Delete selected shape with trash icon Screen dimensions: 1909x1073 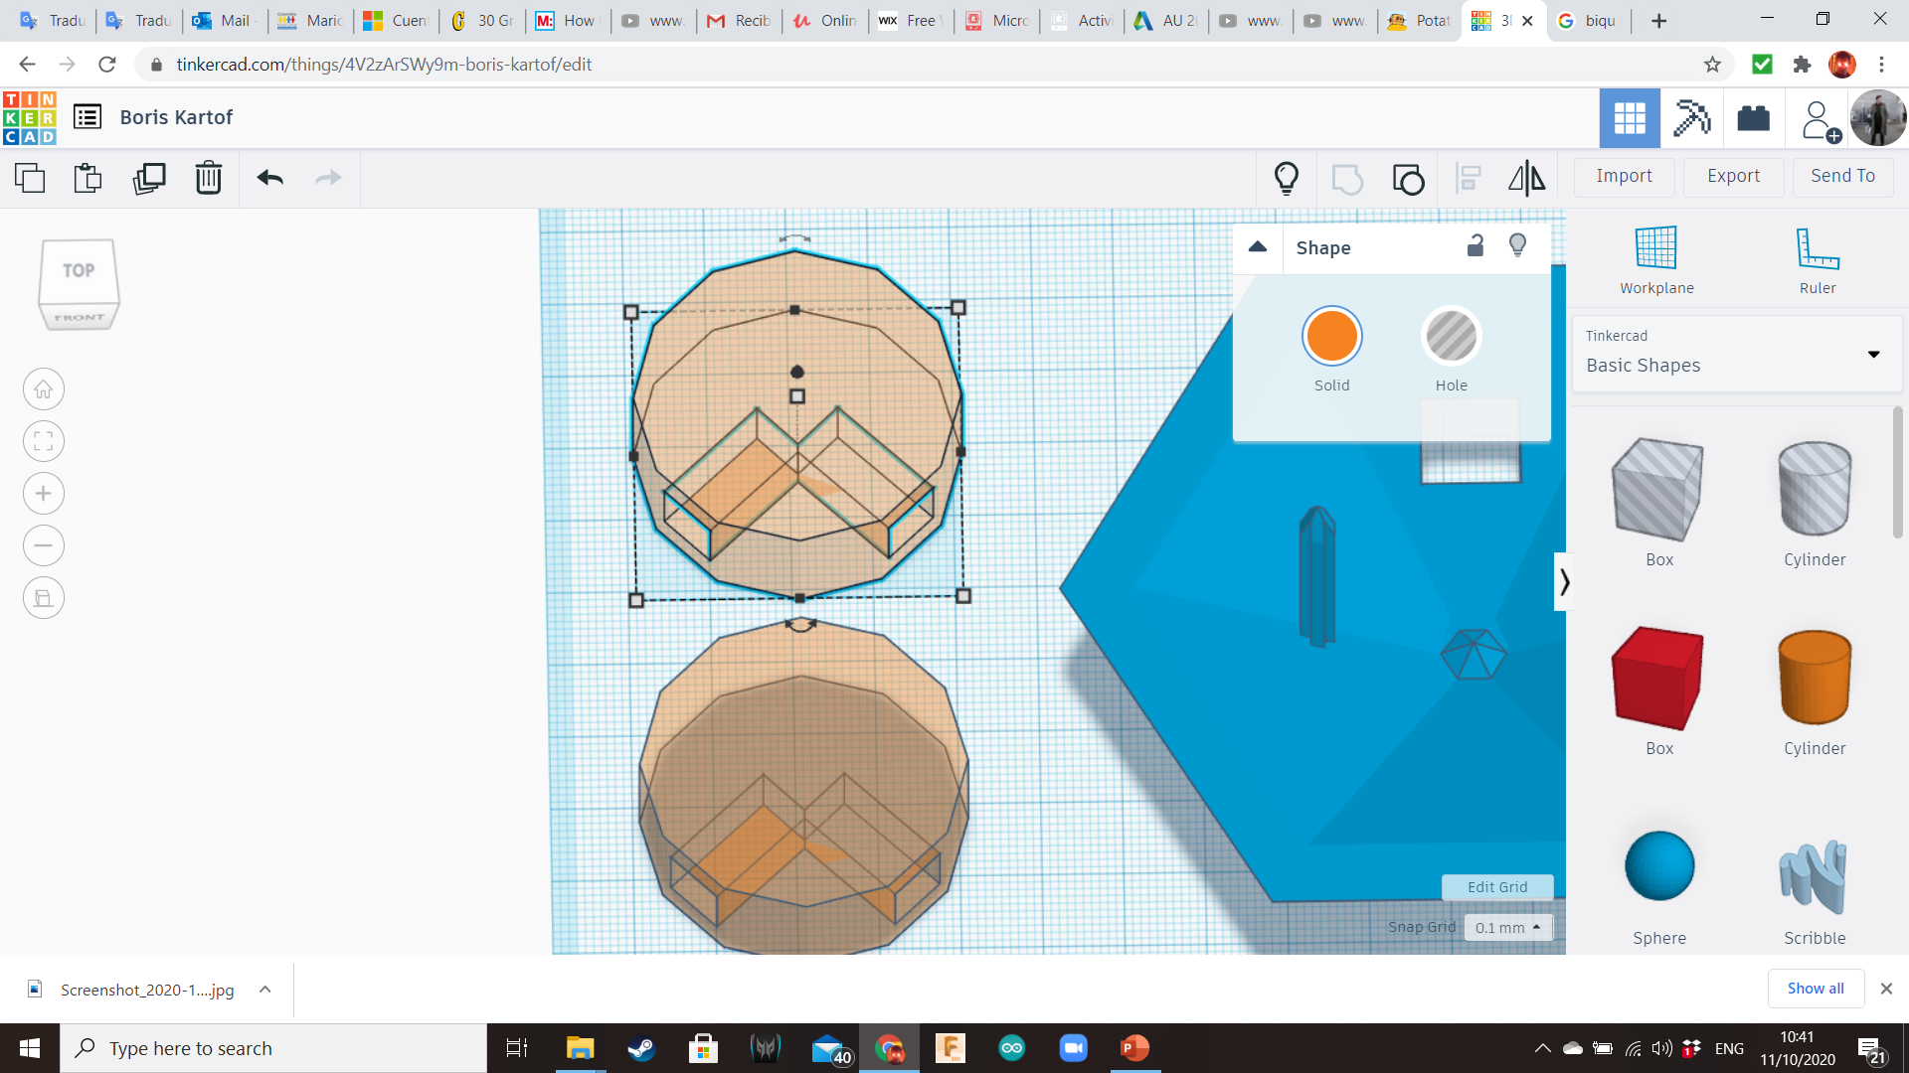point(209,178)
